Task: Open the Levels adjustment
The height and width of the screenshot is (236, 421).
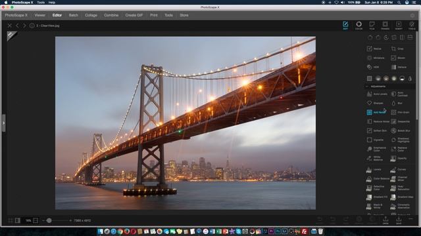Action: point(374,169)
